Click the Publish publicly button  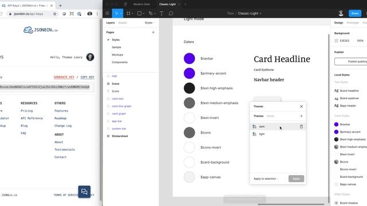coord(350,61)
